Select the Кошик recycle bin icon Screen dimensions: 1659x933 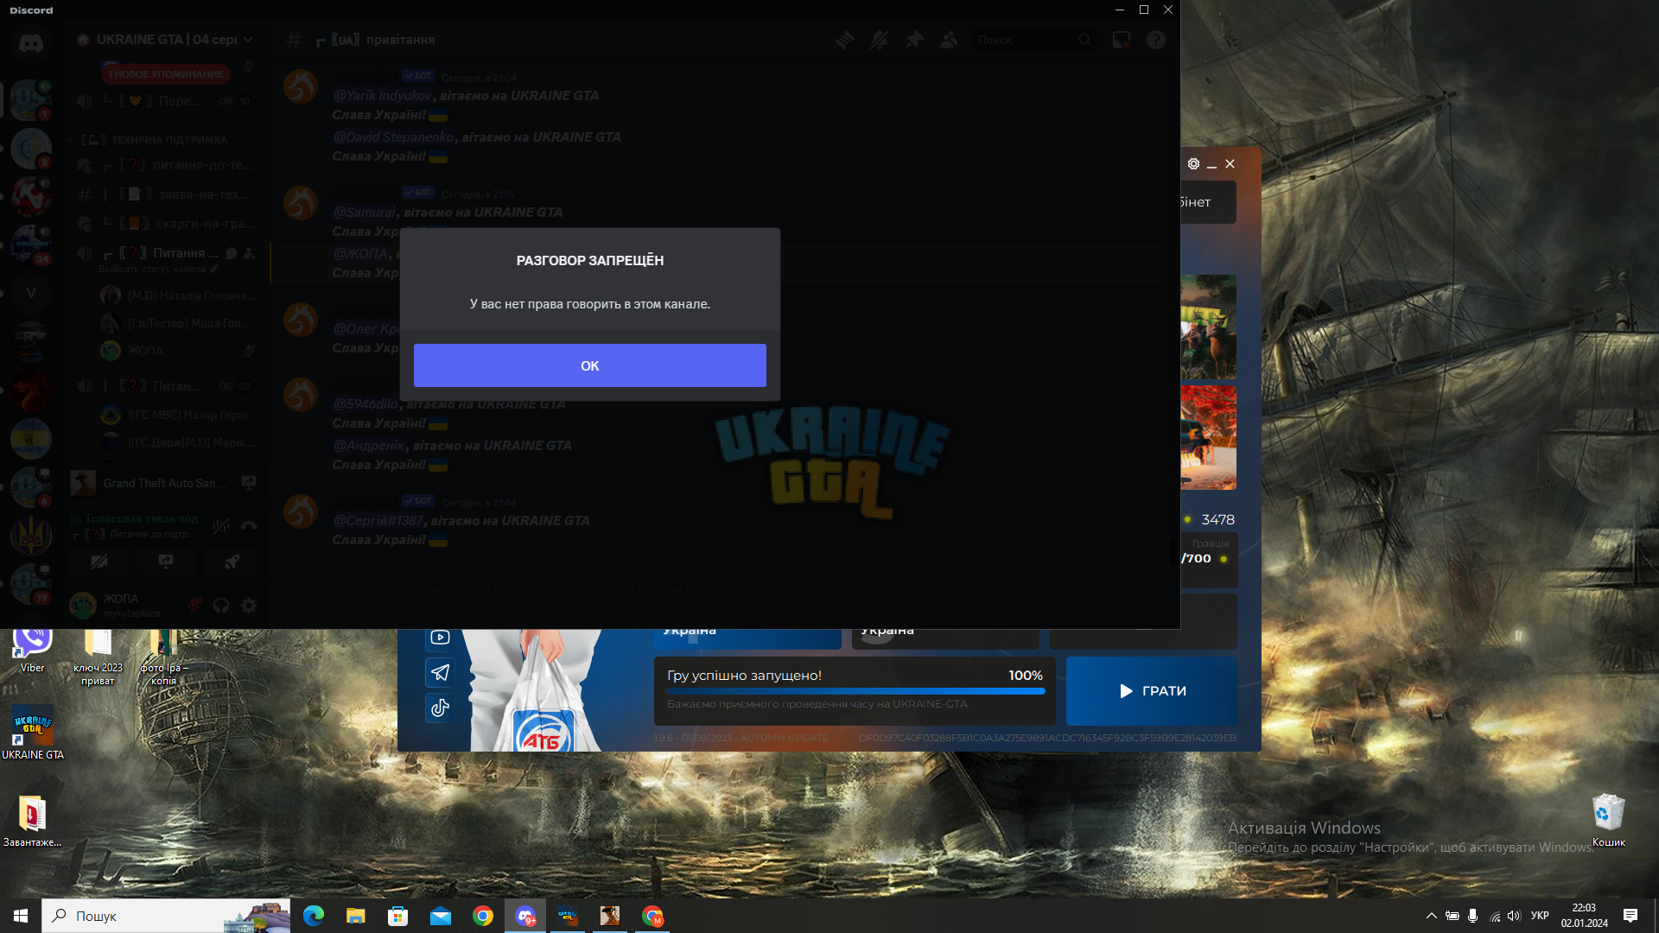1608,821
